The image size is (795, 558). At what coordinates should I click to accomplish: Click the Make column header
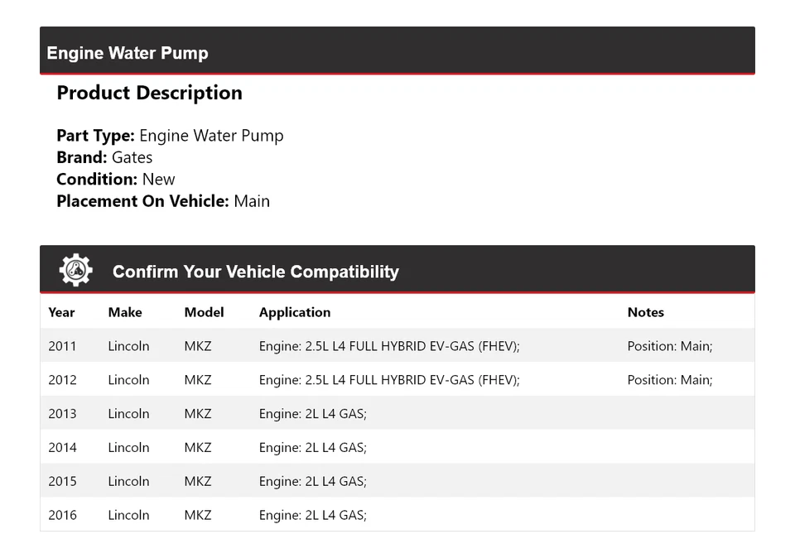tap(125, 312)
